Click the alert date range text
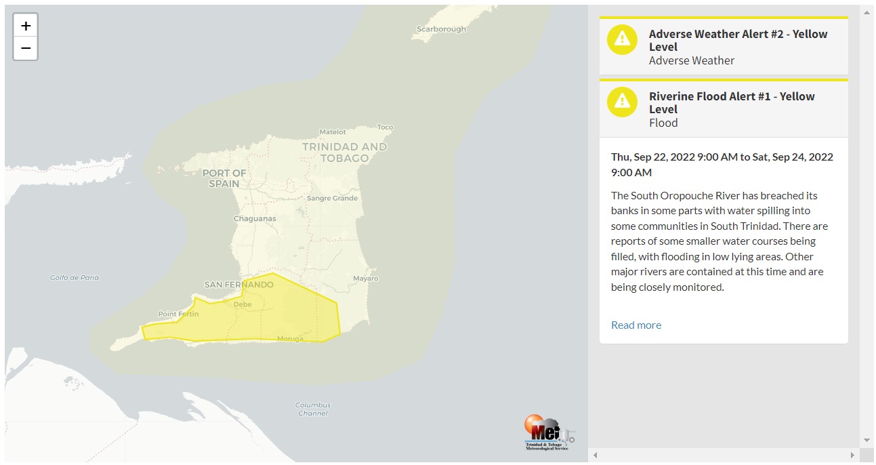Image resolution: width=876 pixels, height=465 pixels. (722, 165)
